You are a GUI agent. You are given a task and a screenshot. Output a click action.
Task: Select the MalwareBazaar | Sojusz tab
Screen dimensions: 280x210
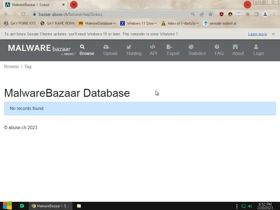35,5
